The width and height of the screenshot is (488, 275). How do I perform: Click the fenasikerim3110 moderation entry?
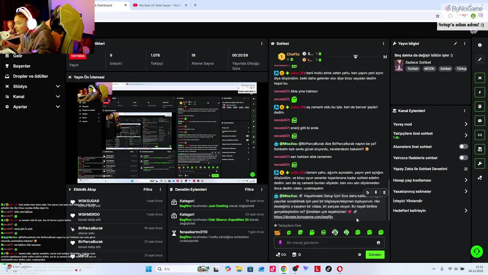pos(217,236)
